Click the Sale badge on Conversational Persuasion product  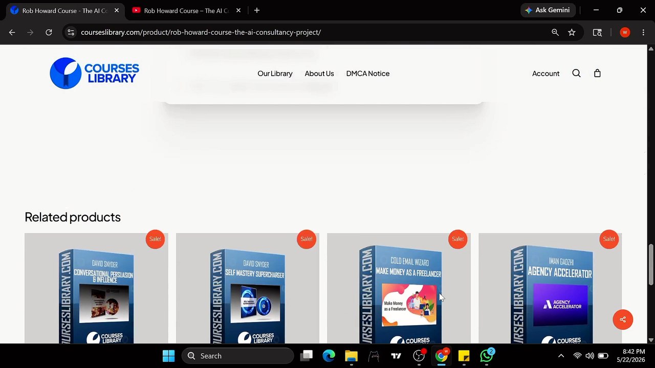[155, 239]
